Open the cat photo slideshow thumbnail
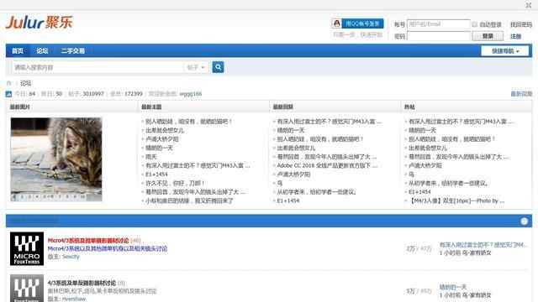This screenshot has width=538, height=302. [56, 159]
